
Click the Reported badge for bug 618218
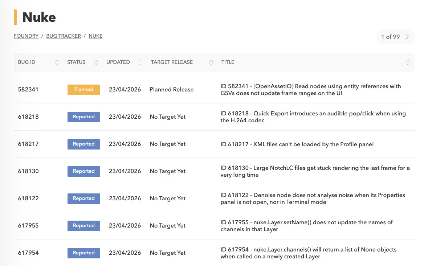coord(84,117)
